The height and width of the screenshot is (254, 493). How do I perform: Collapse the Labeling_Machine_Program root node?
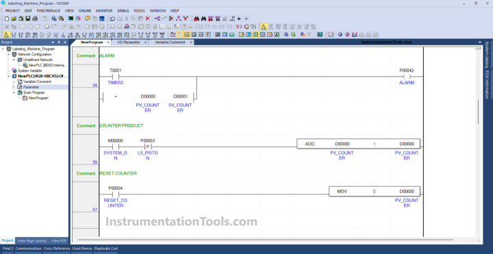pos(3,49)
